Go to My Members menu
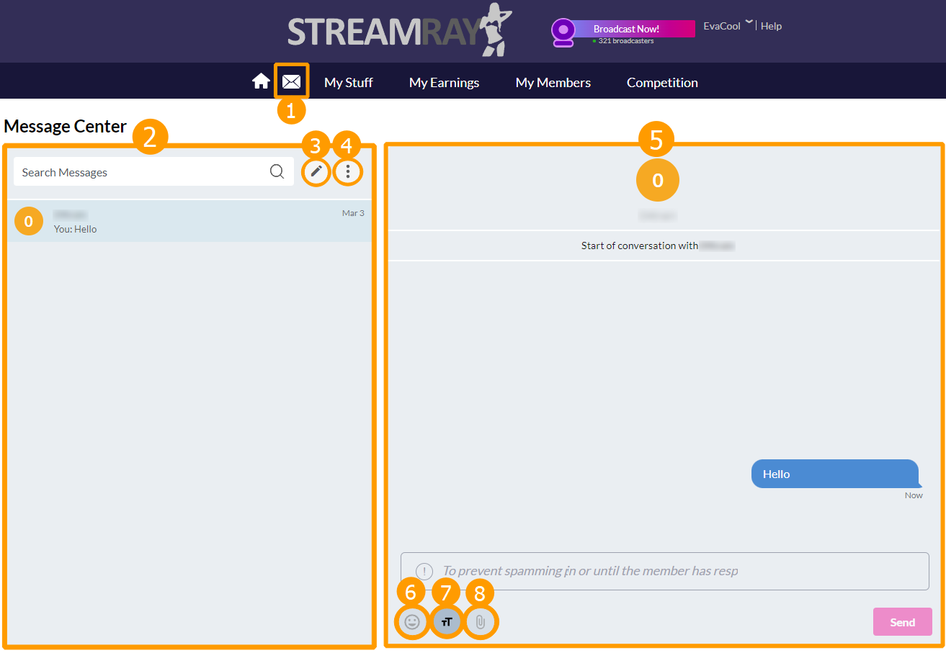946x653 pixels. [x=553, y=83]
